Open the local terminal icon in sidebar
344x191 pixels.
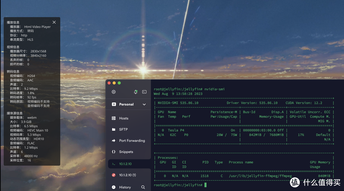144,92
